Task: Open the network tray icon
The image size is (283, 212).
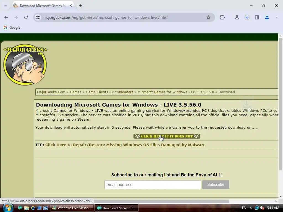Action: coord(256,208)
